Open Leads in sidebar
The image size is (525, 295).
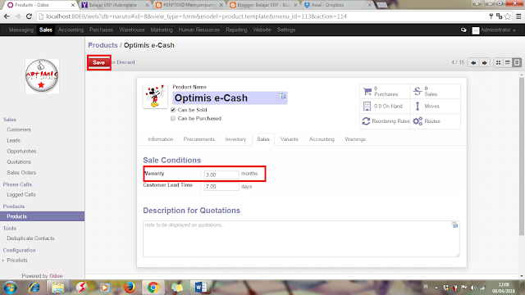pyautogui.click(x=13, y=140)
